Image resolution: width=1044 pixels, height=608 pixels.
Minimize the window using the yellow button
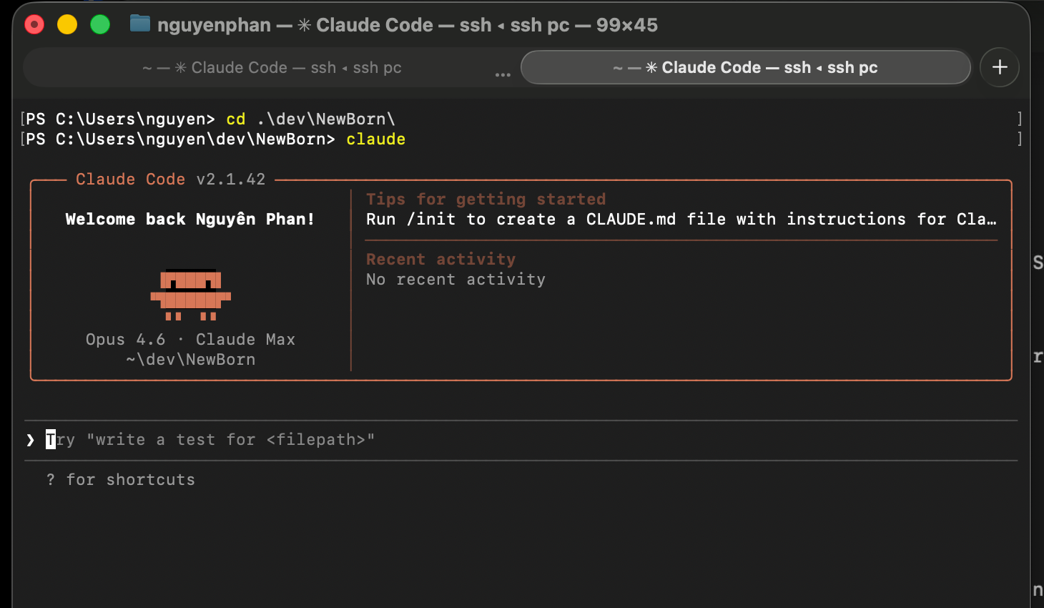pyautogui.click(x=67, y=24)
